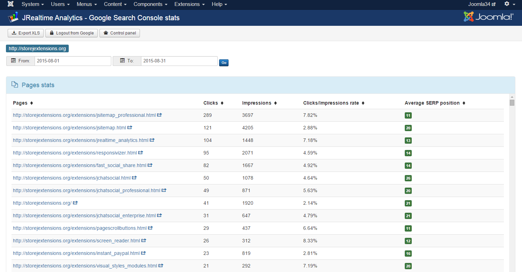Viewport: 522px width, 272px height.
Task: Open external link icon for pagescrollbuttons.html
Action: tap(150, 228)
